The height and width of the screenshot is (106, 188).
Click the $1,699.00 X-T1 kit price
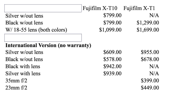(x=148, y=30)
